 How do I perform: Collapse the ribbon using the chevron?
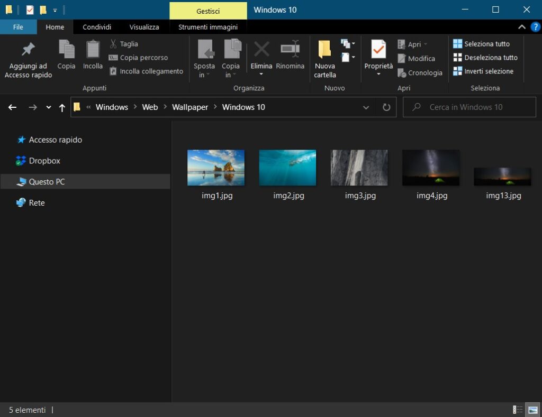click(522, 27)
